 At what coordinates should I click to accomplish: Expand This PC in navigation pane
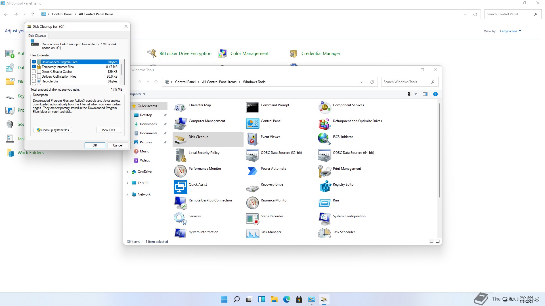127,183
